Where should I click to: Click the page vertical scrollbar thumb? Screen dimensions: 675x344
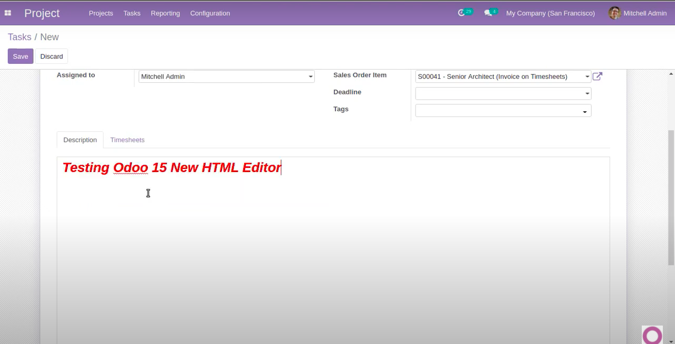(671, 198)
